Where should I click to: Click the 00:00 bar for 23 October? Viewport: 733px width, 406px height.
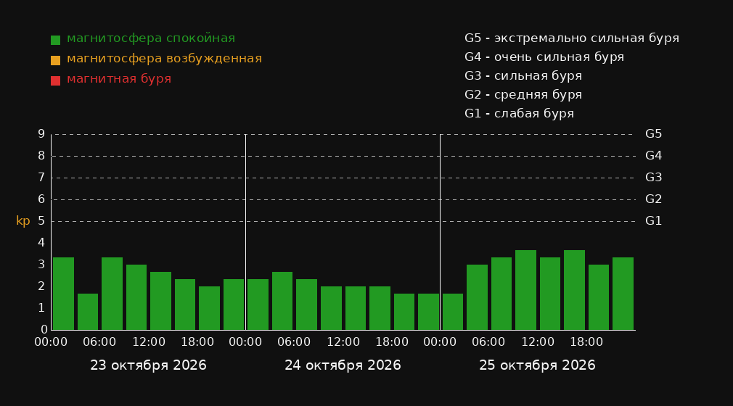(64, 294)
